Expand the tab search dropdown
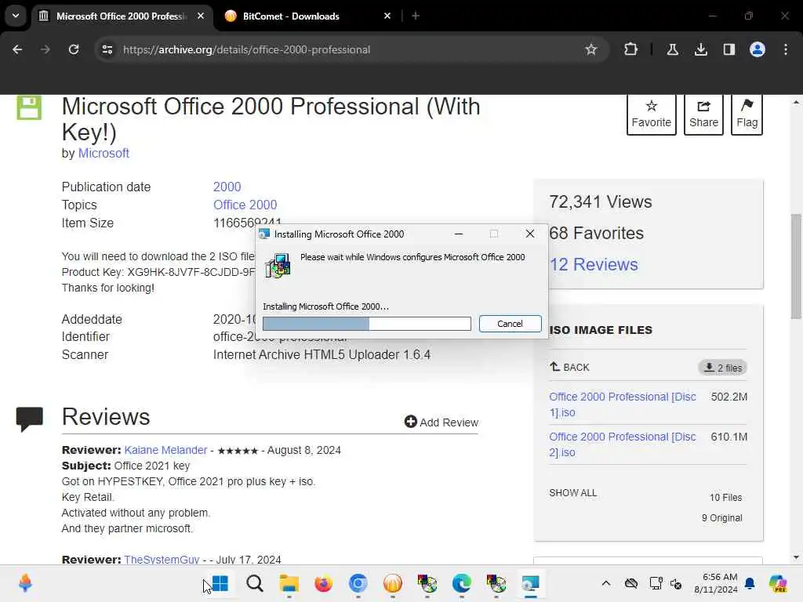The image size is (803, 602). 16,16
